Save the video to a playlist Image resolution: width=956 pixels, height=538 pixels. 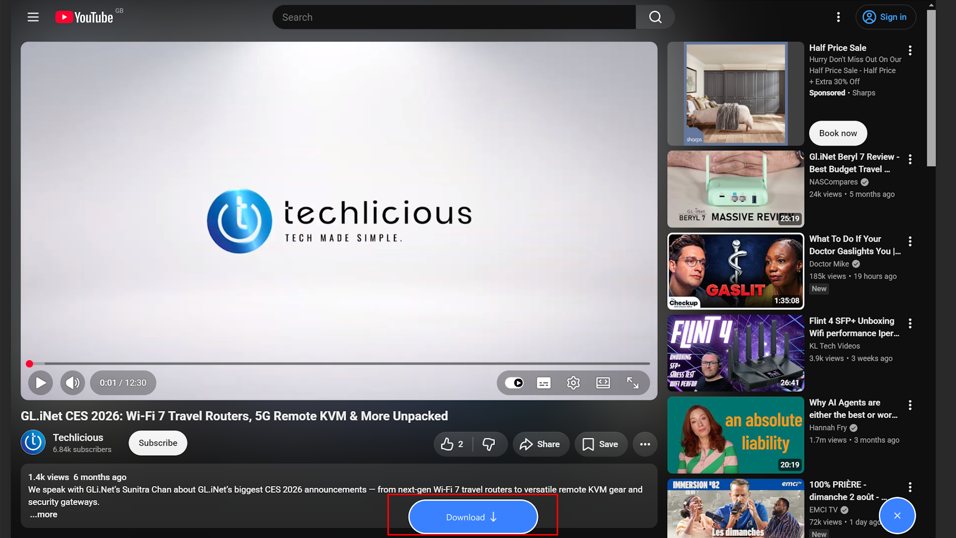[601, 444]
